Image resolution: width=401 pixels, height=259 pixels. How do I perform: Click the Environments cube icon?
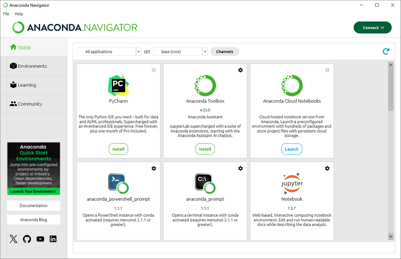(x=13, y=66)
